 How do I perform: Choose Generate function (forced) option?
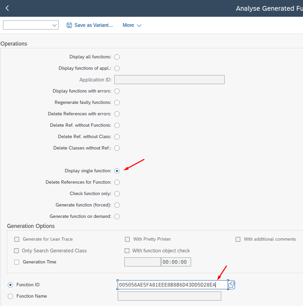[x=117, y=205]
